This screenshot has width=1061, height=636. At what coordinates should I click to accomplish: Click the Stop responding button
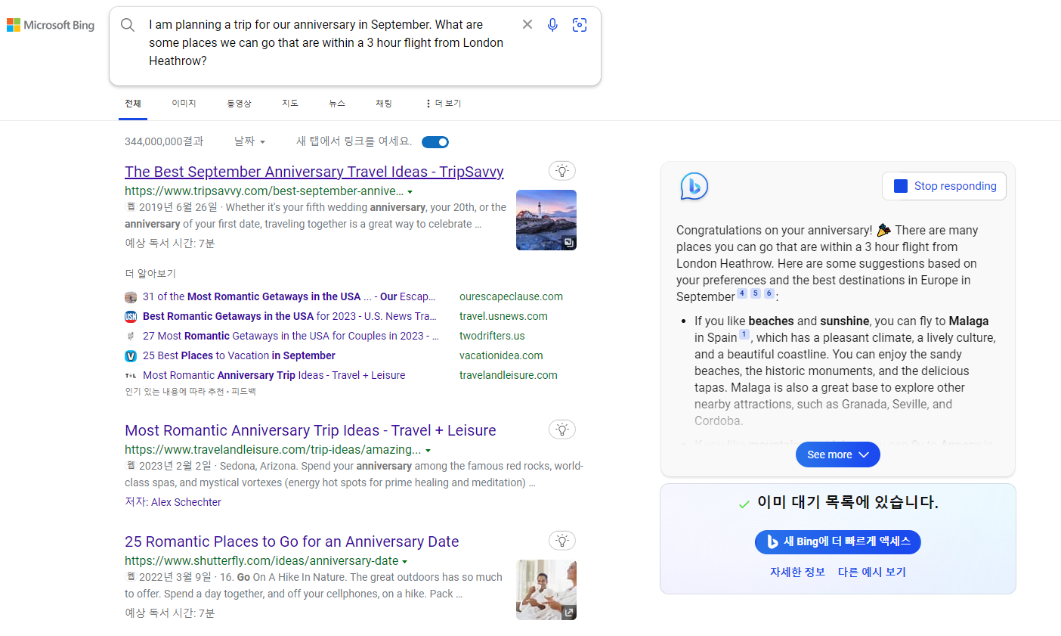944,186
